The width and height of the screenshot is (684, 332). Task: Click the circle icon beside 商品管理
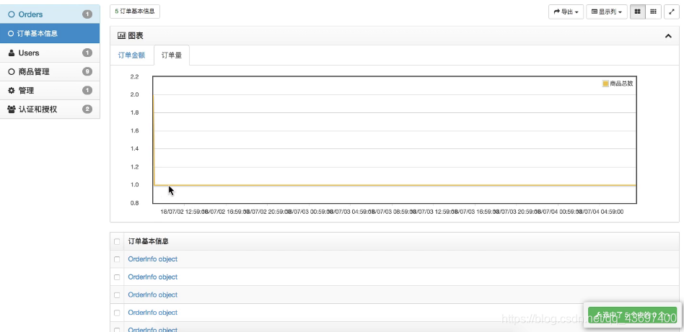tap(12, 72)
